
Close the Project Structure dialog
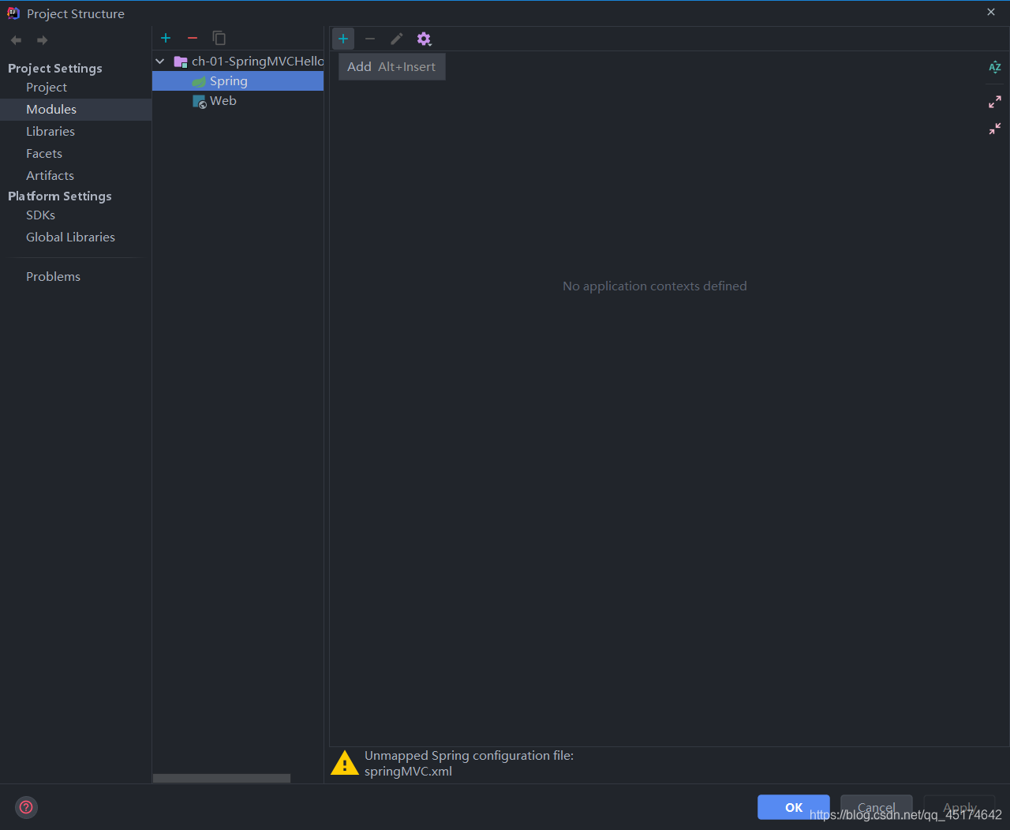pos(991,12)
